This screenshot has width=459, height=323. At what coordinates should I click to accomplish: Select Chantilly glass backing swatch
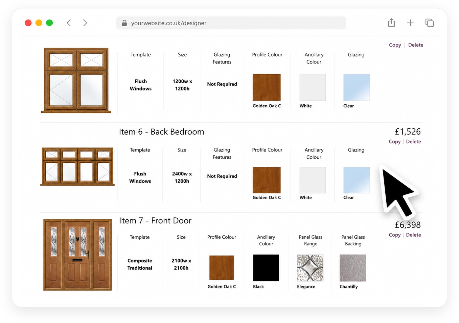353,268
